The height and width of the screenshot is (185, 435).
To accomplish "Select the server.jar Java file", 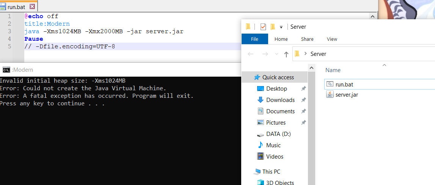I will (x=347, y=94).
